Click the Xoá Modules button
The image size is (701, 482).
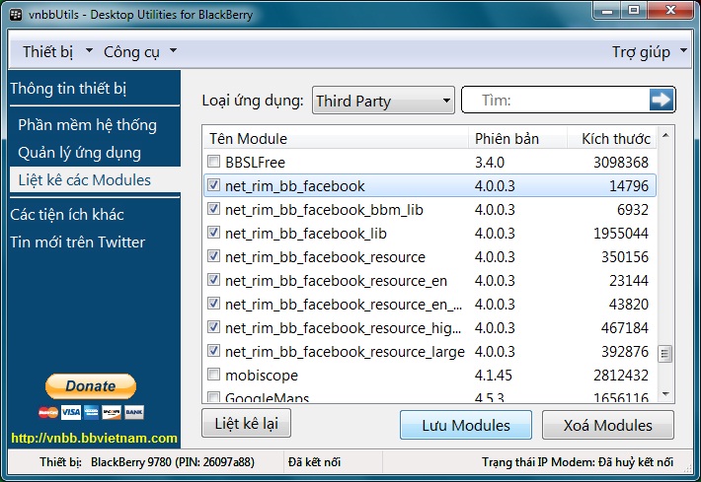tap(607, 425)
